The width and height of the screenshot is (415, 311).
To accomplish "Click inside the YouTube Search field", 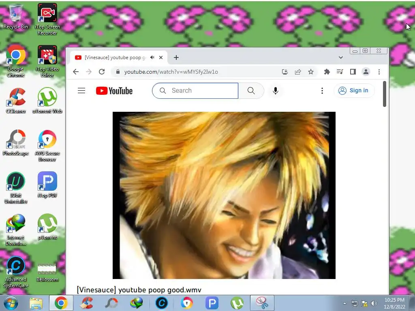I will coord(195,91).
